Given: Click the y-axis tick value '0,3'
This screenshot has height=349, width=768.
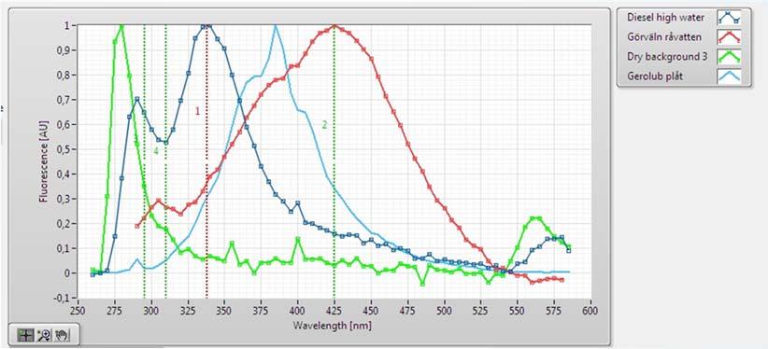Looking at the screenshot, I should click(x=64, y=199).
